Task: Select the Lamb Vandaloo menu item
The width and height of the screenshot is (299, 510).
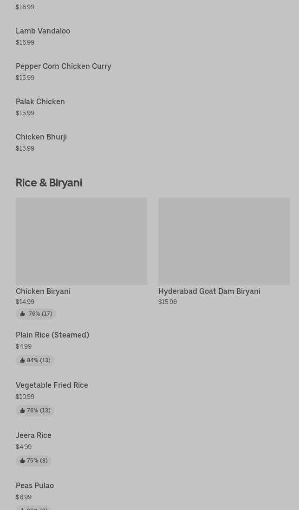Action: tap(43, 31)
